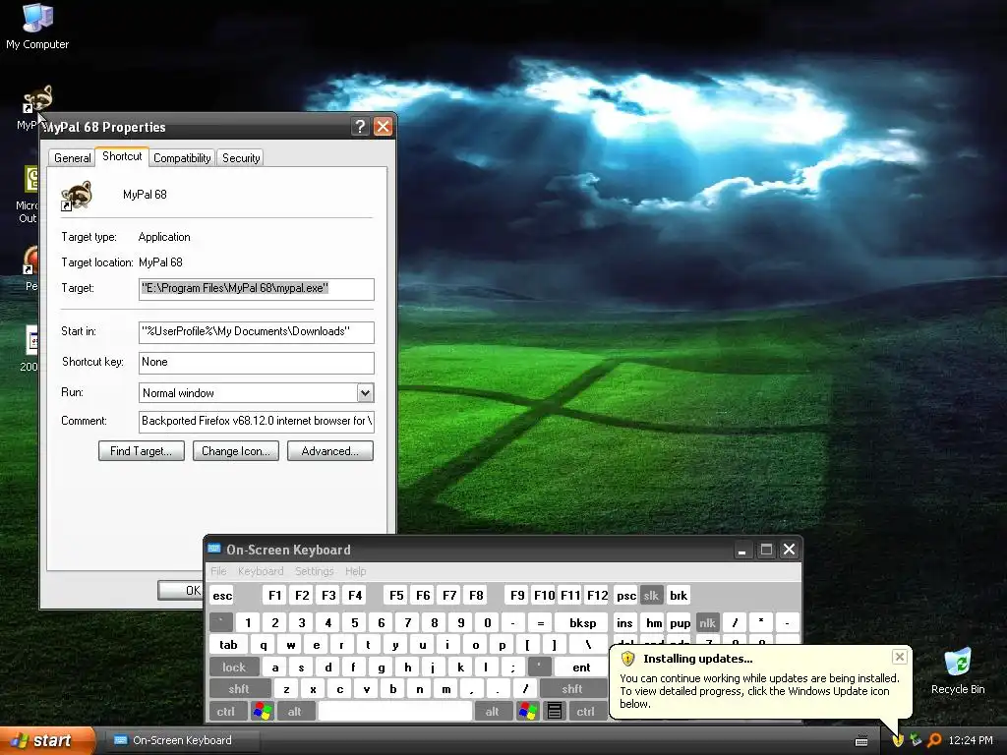Click the On-Screen Keyboard title bar icon

(x=214, y=549)
